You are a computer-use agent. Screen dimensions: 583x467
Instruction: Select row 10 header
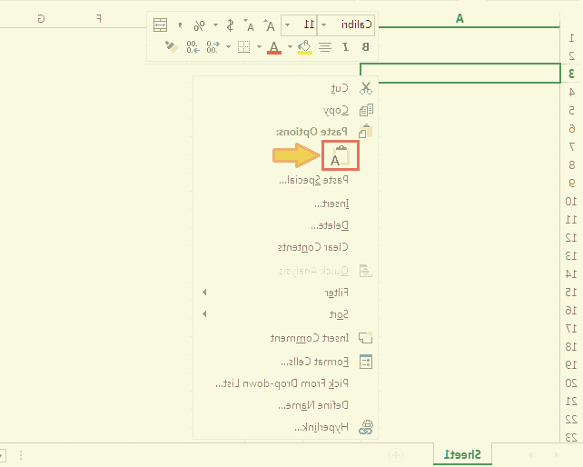tap(571, 201)
